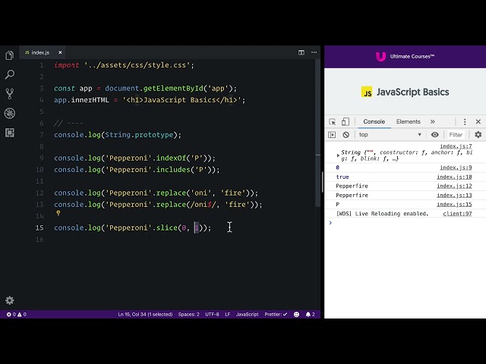Screen dimensions: 486x364
Task: Select the index.js editor tab
Action: click(x=43, y=52)
